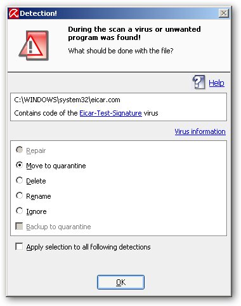Open the Help link
The height and width of the screenshot is (306, 241).
[216, 83]
